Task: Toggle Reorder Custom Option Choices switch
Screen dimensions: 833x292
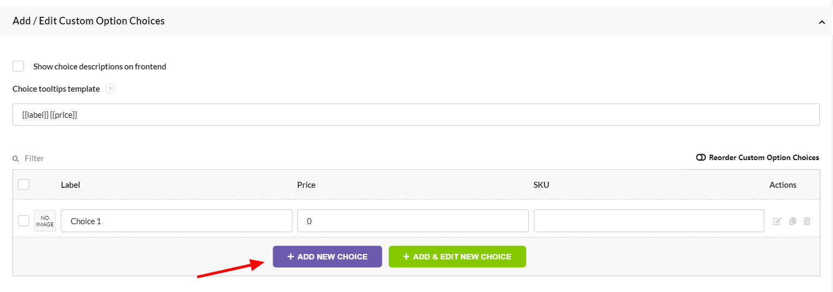Action: tap(701, 157)
